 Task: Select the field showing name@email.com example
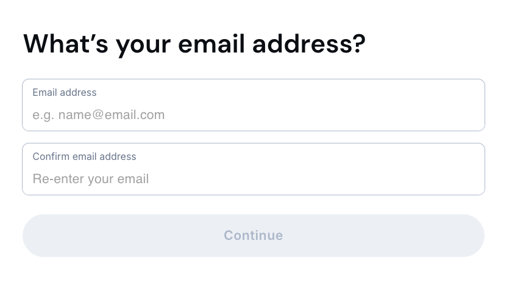tap(253, 115)
